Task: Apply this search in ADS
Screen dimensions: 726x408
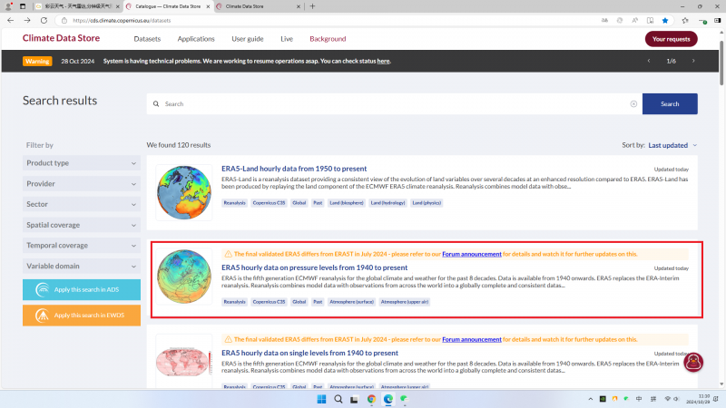Action: coord(82,290)
